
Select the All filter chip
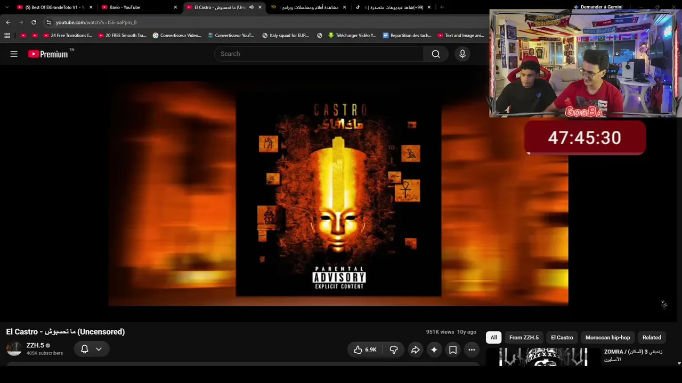tap(494, 337)
